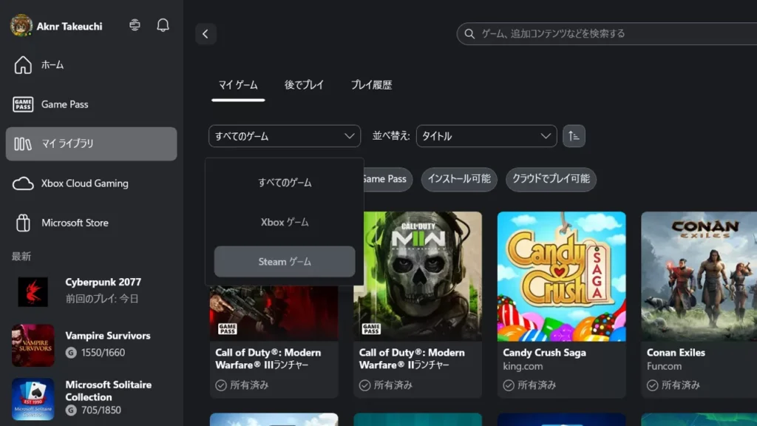Click the Home house icon

(x=23, y=65)
